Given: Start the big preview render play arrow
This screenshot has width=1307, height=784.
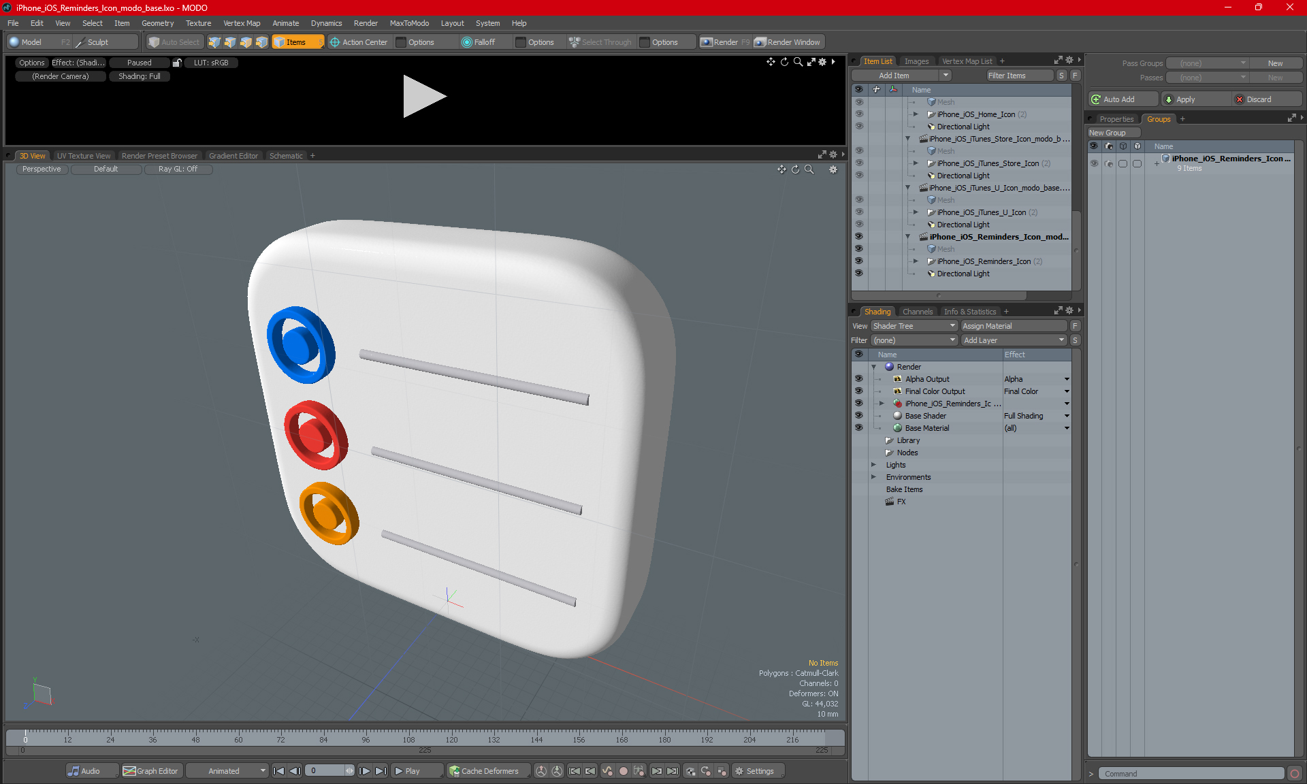Looking at the screenshot, I should [423, 97].
